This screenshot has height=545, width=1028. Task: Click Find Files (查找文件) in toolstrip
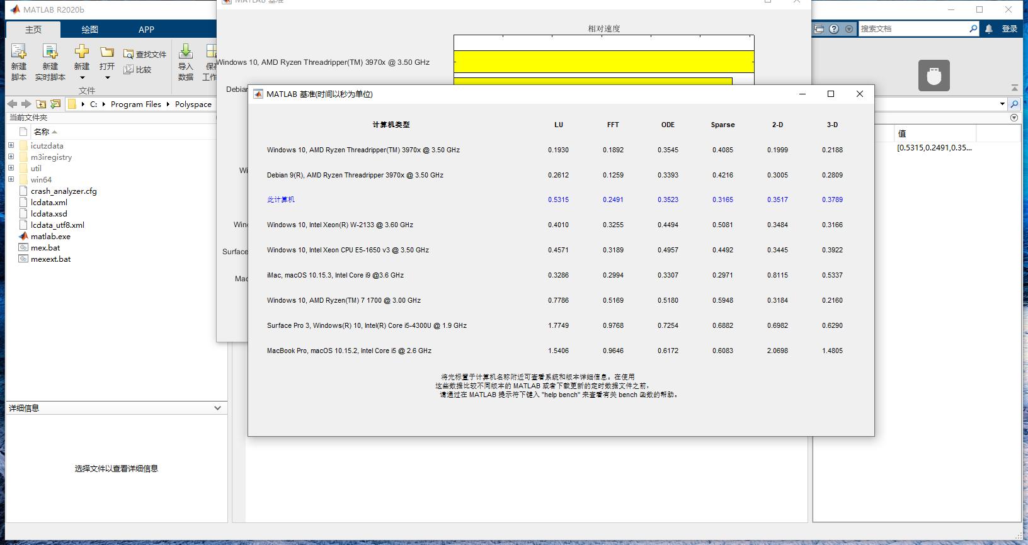pos(145,54)
